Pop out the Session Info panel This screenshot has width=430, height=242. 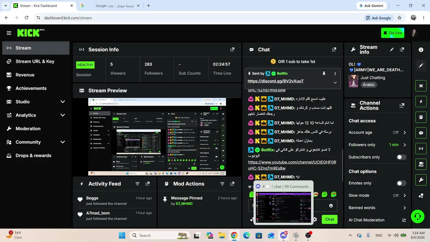[232, 49]
